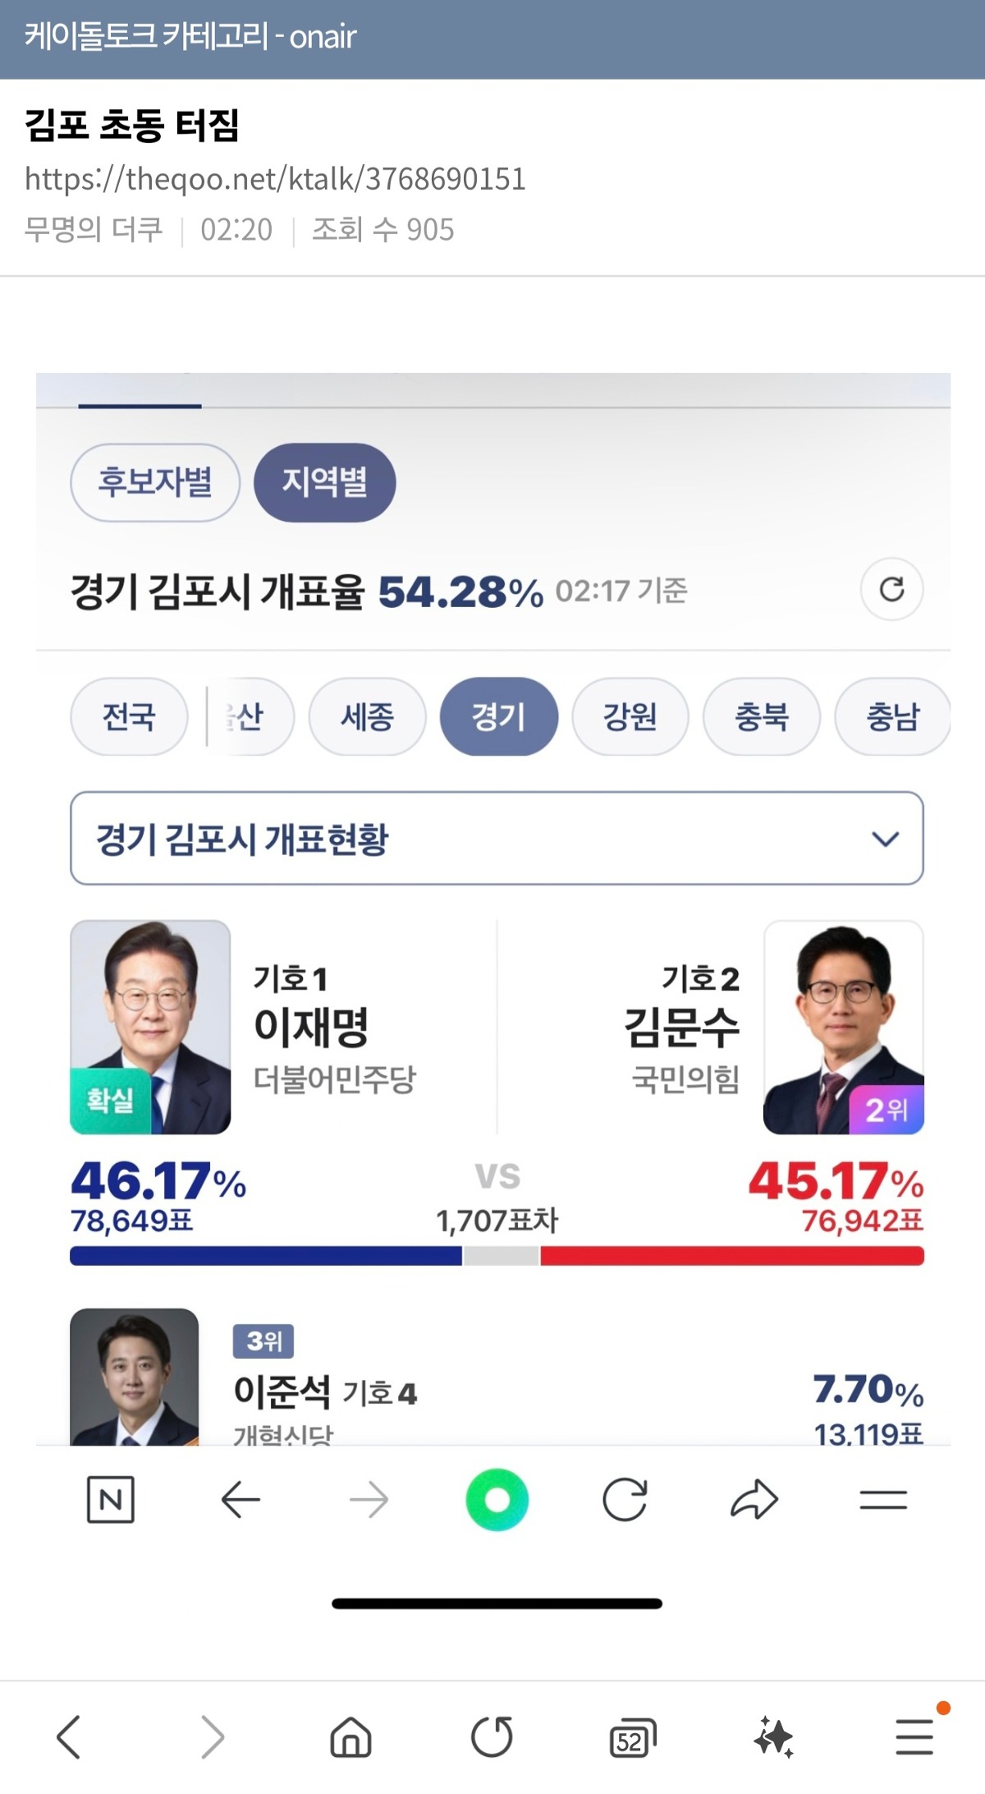This screenshot has height=1794, width=985.
Task: Reload page with bottom refresh icon
Action: [x=492, y=1736]
